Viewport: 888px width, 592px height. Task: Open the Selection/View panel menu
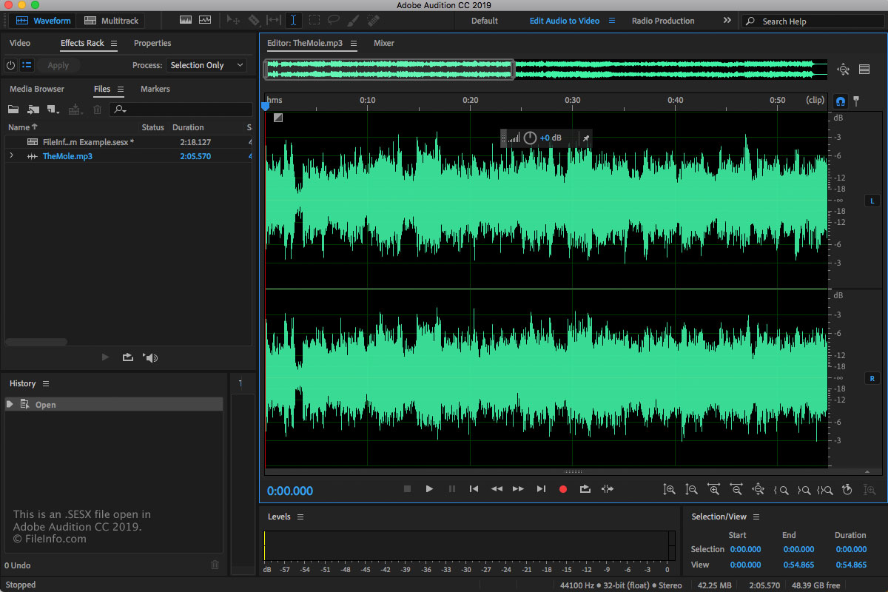point(756,517)
